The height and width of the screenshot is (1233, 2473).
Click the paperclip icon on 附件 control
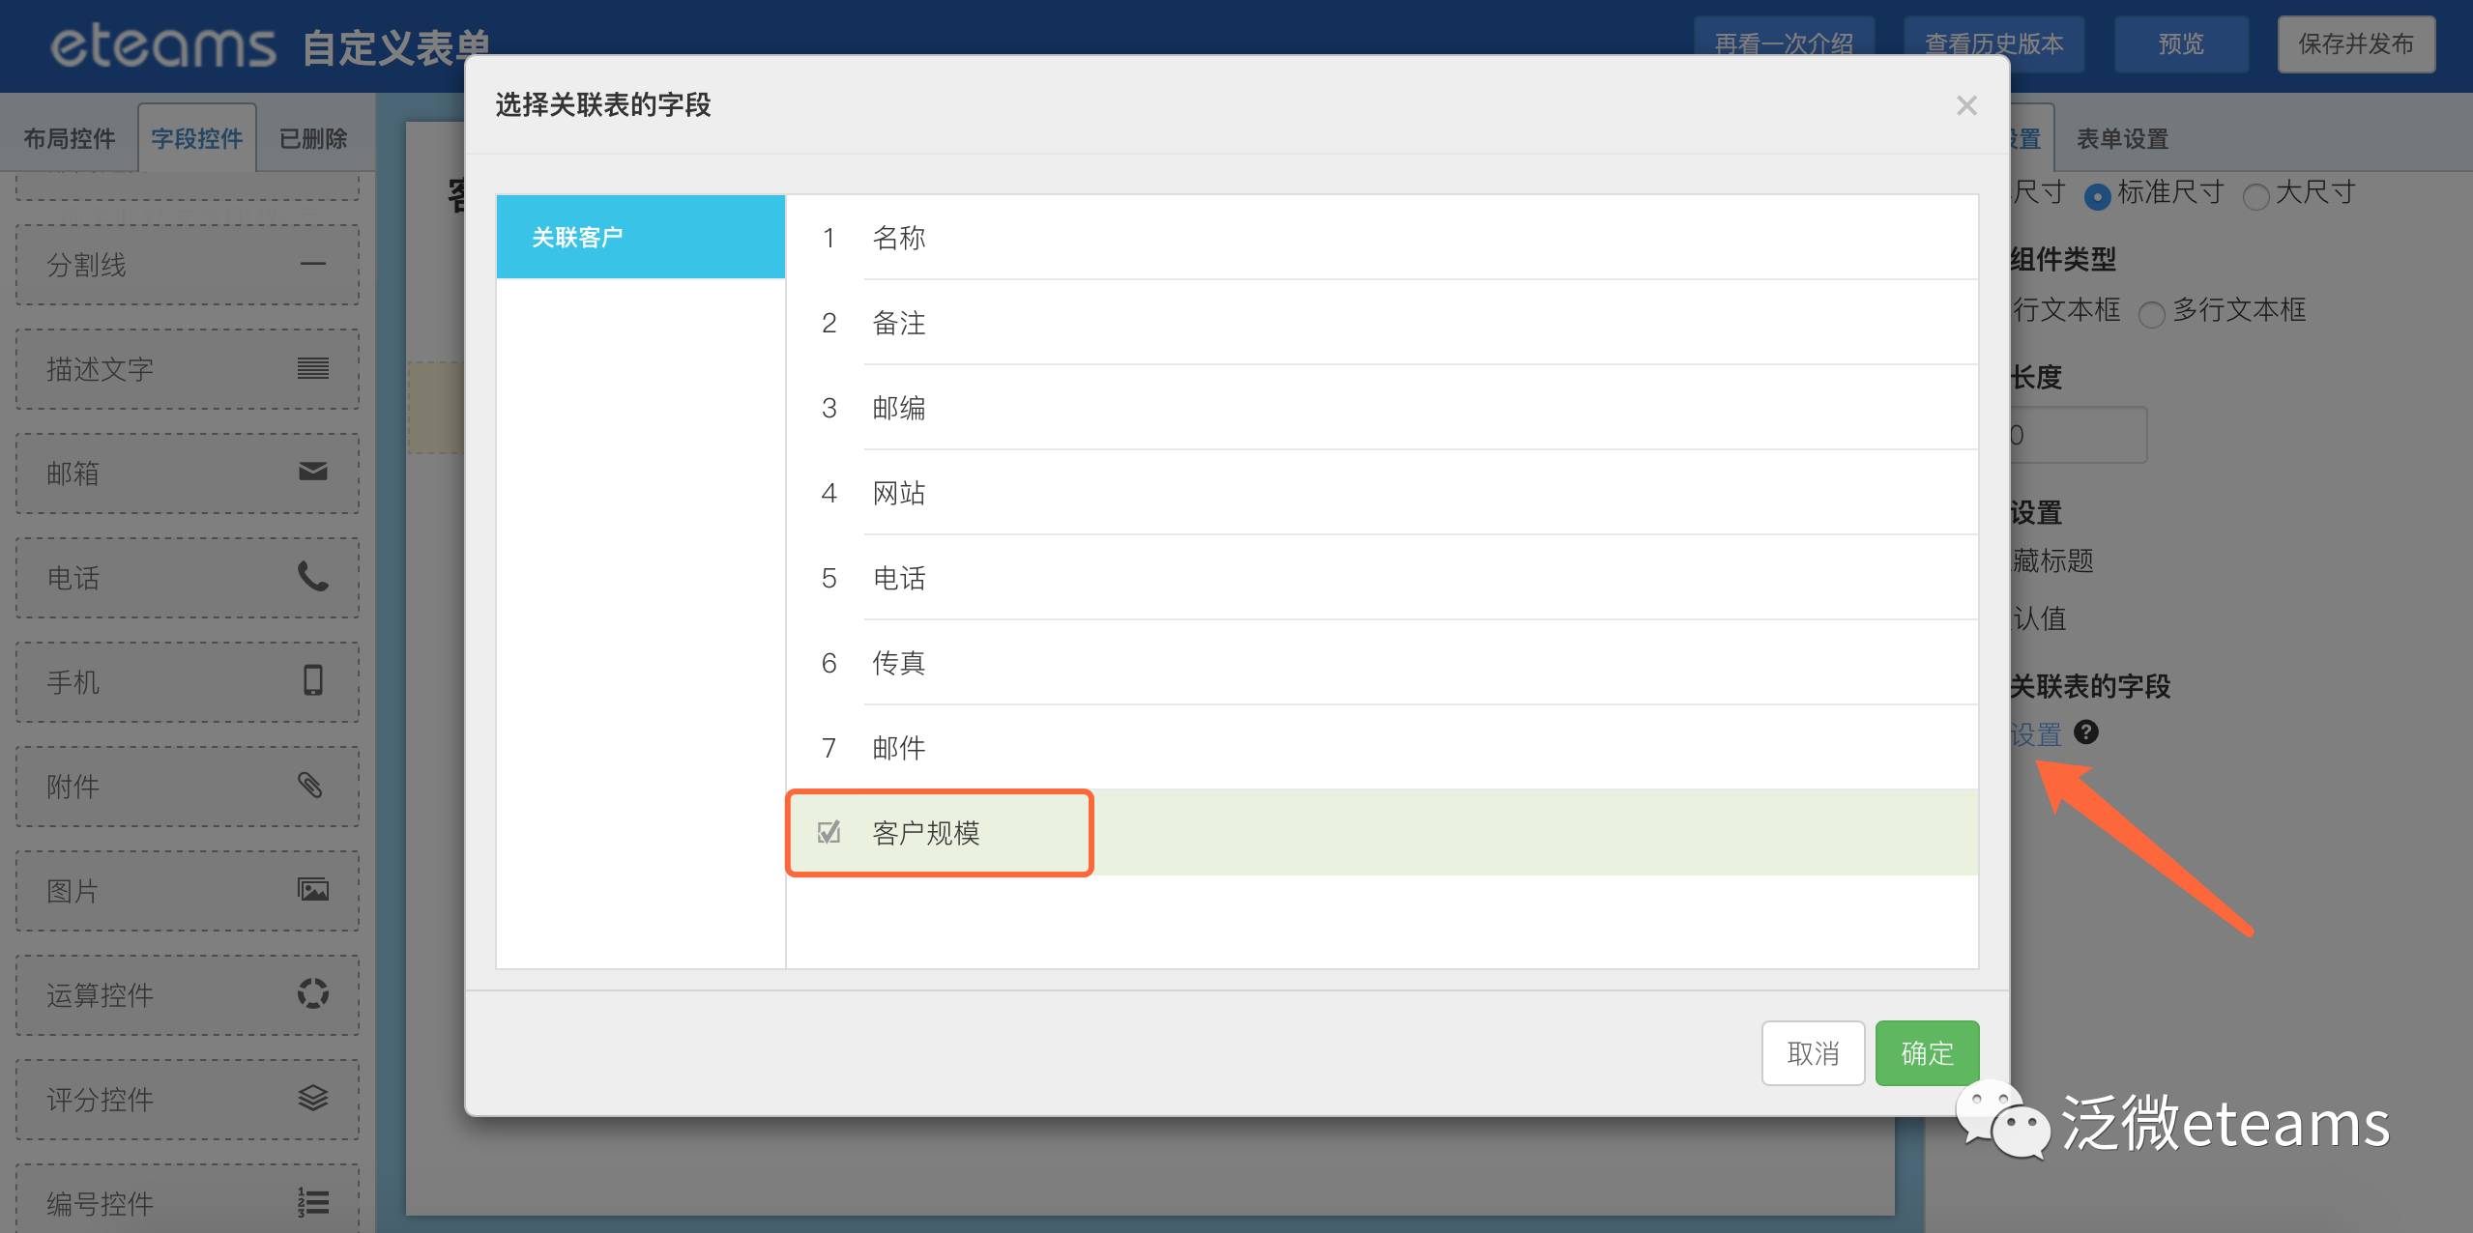click(x=310, y=785)
